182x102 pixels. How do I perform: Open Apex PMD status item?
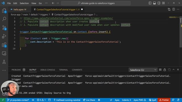click(140, 100)
